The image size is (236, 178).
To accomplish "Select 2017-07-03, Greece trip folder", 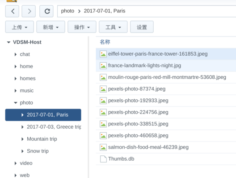I will point(54,127).
